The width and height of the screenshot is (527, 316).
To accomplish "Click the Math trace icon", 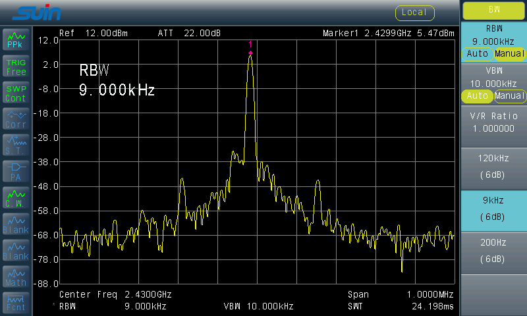I will pos(16,277).
